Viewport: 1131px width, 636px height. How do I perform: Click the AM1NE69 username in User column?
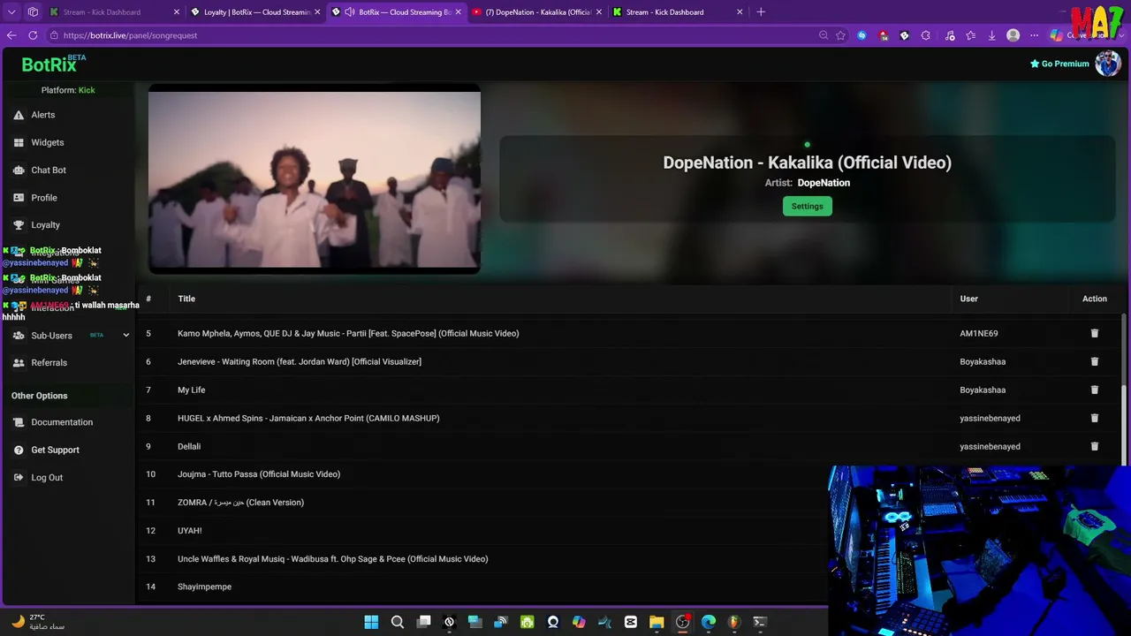pos(979,333)
